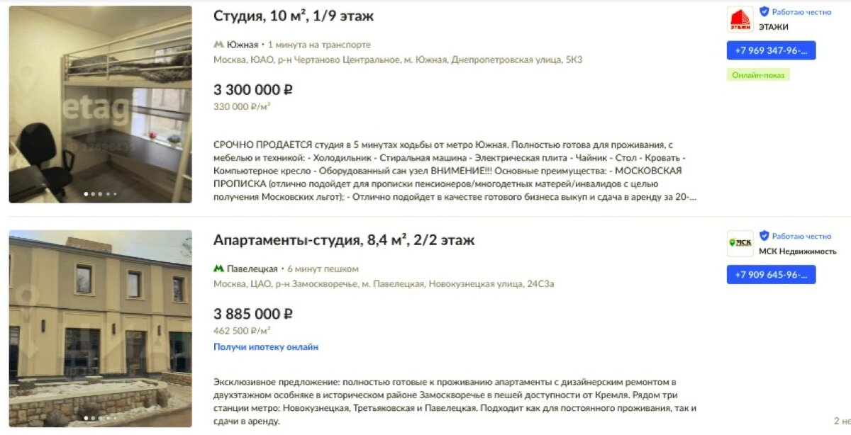
Task: Select the carousel dots on the building photo
Action: pyautogui.click(x=100, y=418)
